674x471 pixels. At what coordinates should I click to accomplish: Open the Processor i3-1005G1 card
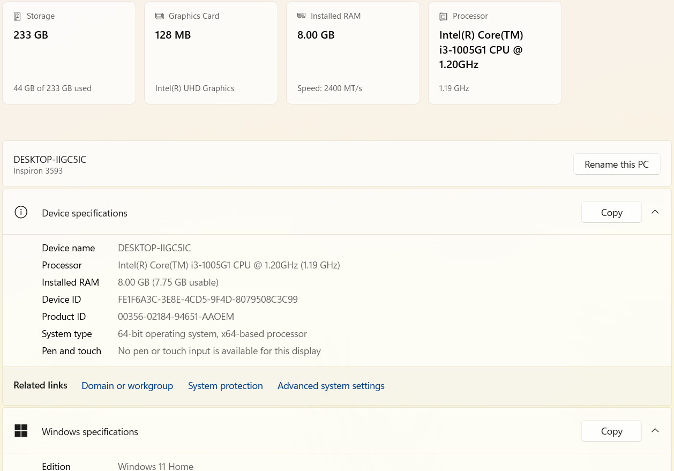pyautogui.click(x=495, y=53)
